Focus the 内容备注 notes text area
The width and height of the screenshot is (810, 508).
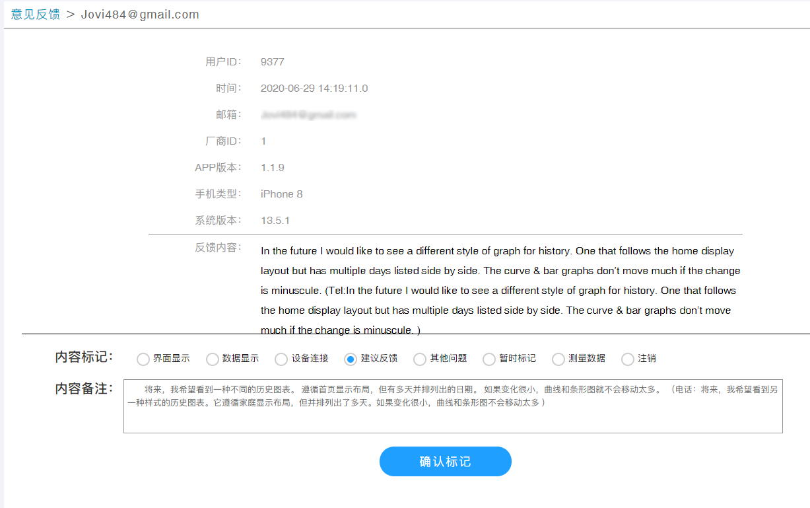click(x=453, y=406)
